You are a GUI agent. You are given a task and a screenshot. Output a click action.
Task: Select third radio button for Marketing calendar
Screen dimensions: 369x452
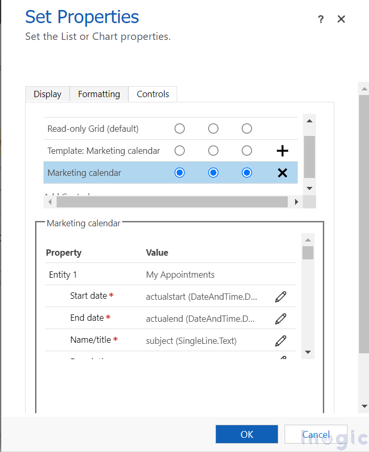(x=247, y=173)
